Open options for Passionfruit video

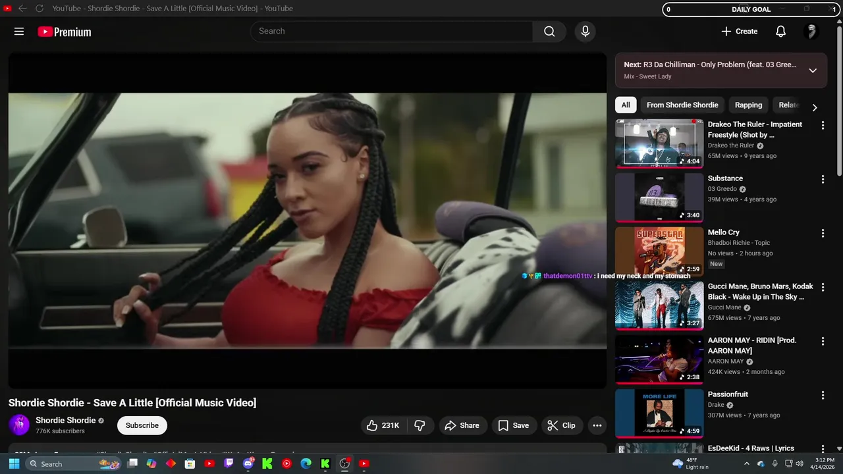click(x=823, y=395)
